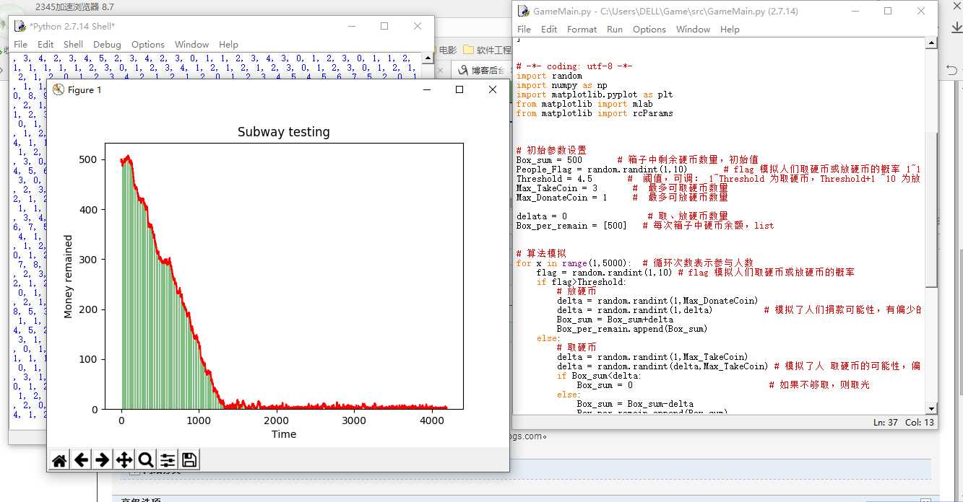Open File menu in GameMain.py editor
The image size is (963, 502).
524,29
